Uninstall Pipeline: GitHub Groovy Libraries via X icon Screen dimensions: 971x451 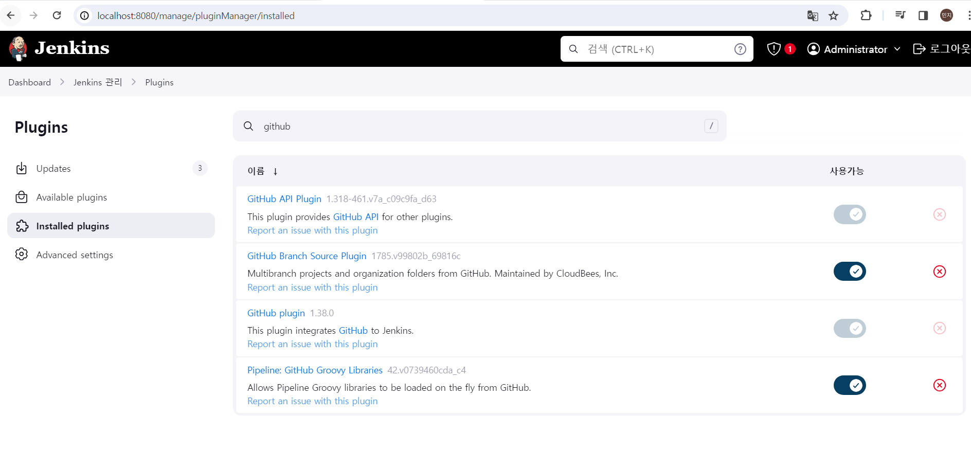coord(940,385)
